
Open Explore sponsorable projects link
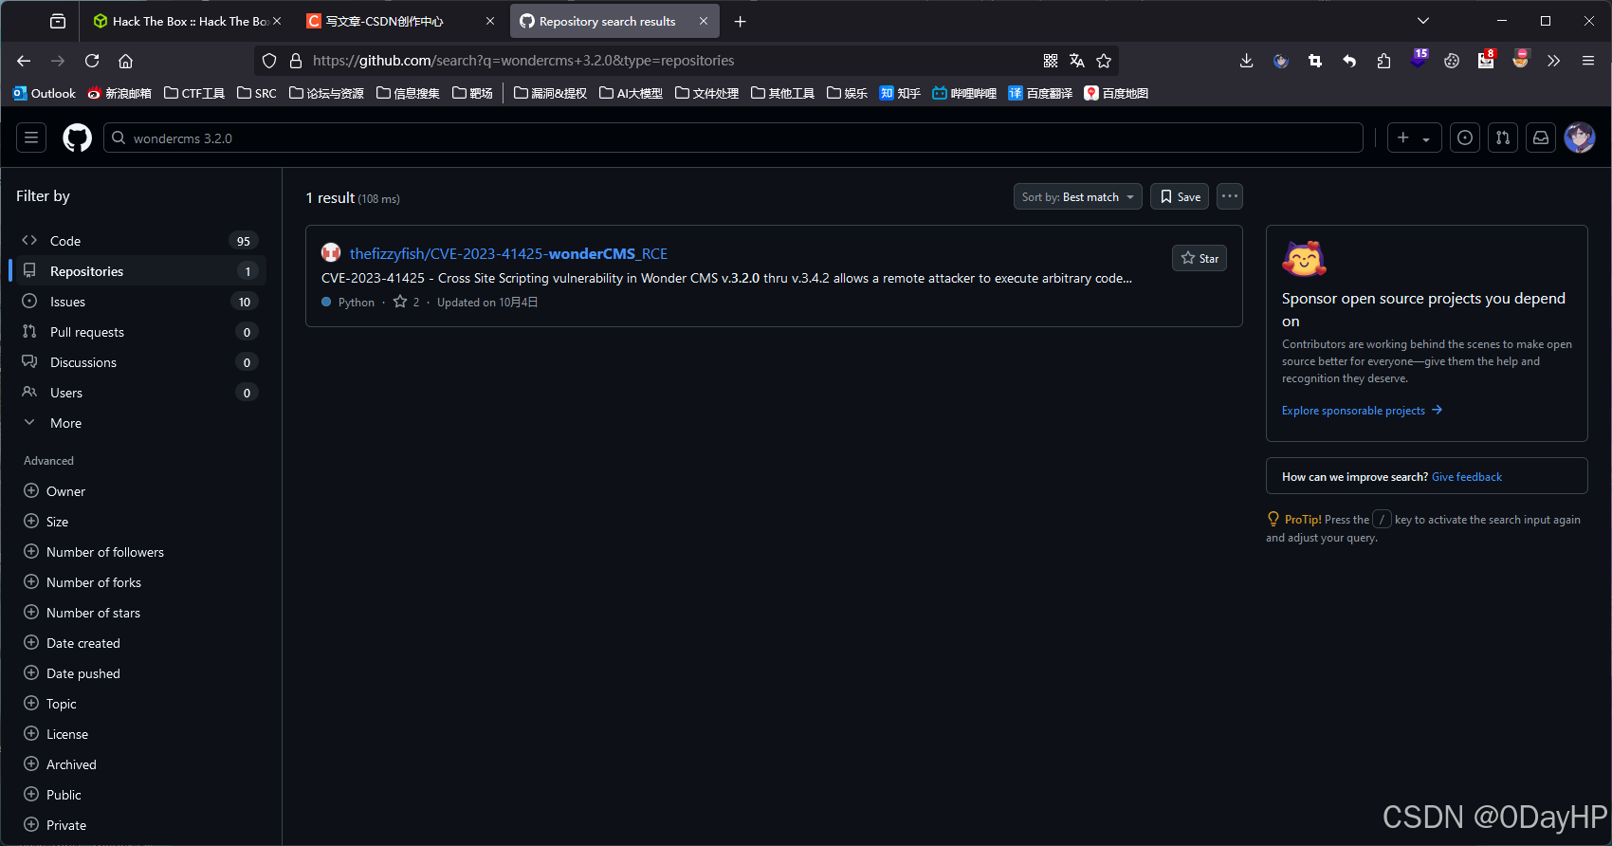point(1362,411)
